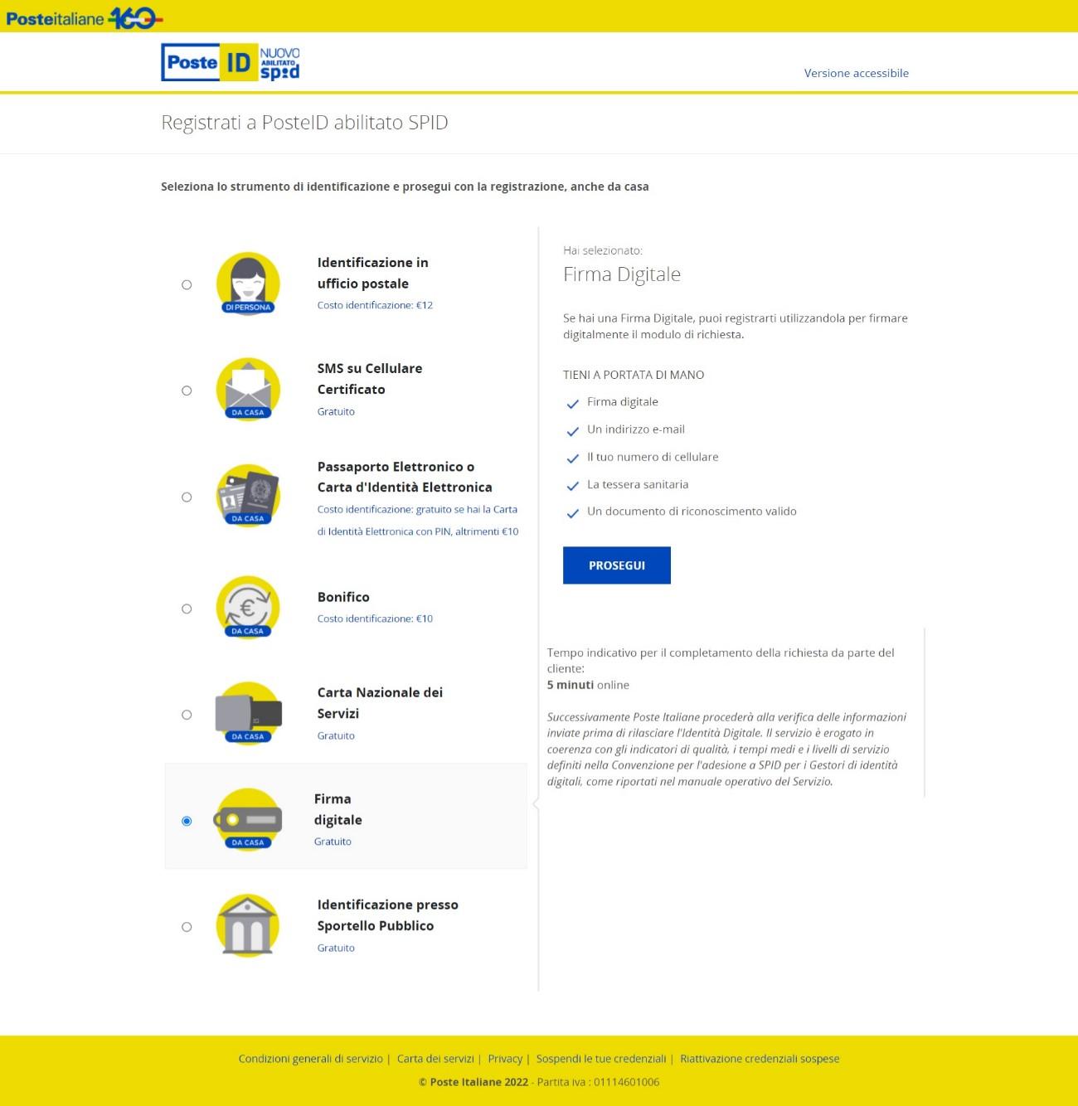The width and height of the screenshot is (1078, 1106).
Task: Click the 'SMS su Cellulare Certificato' title
Action: 370,379
